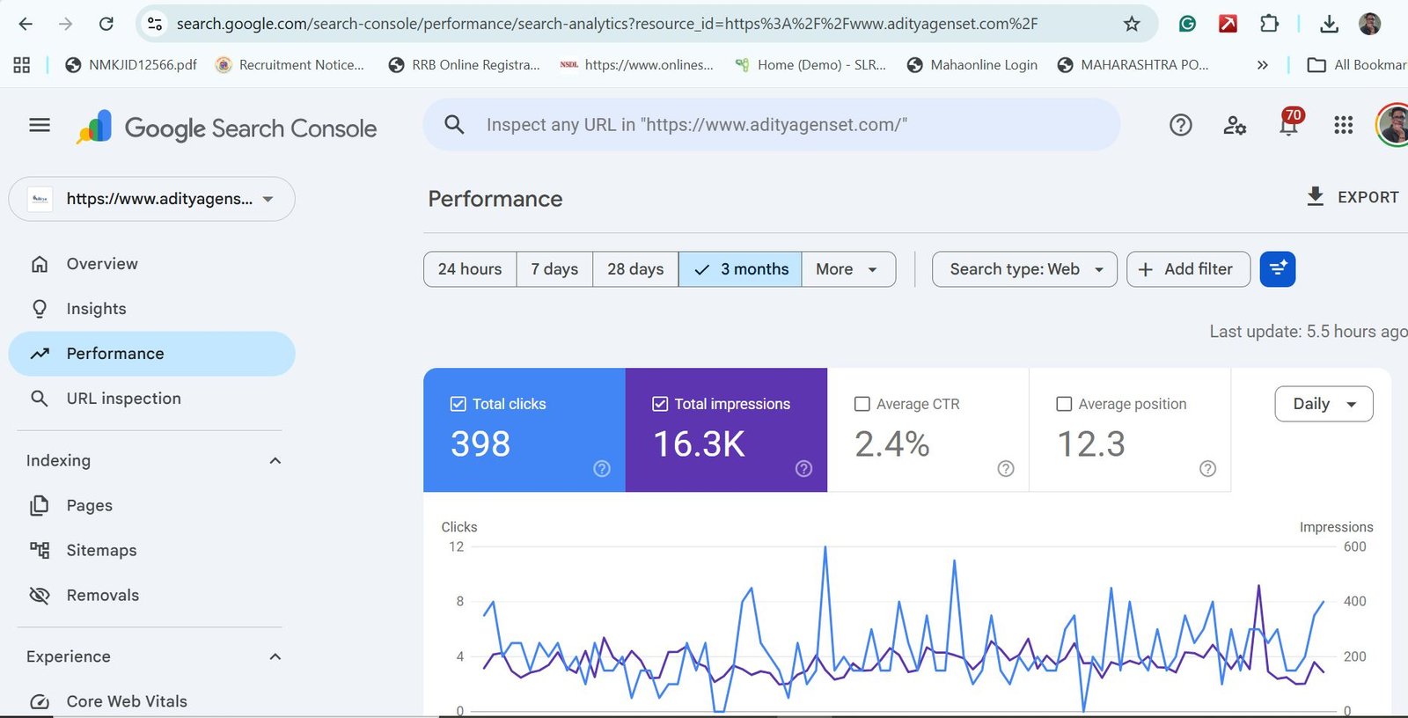The height and width of the screenshot is (718, 1408).
Task: Click the Export download icon
Action: [1315, 196]
